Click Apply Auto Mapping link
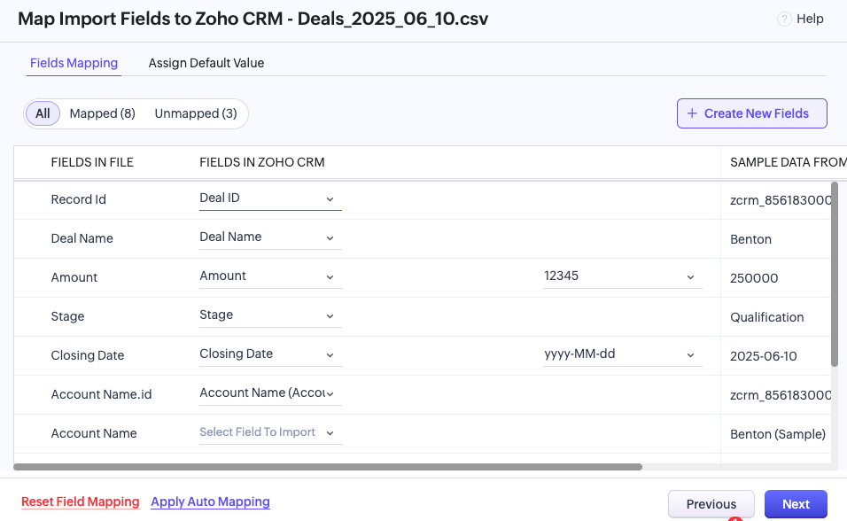 210,502
